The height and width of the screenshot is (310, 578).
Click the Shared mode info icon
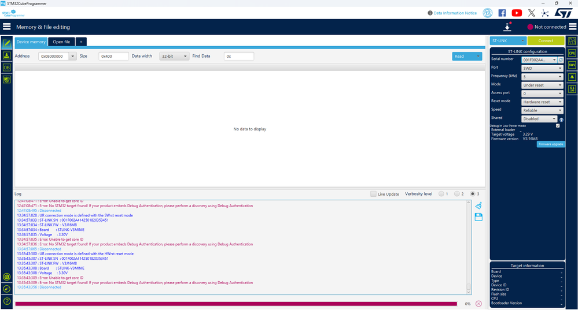click(561, 119)
